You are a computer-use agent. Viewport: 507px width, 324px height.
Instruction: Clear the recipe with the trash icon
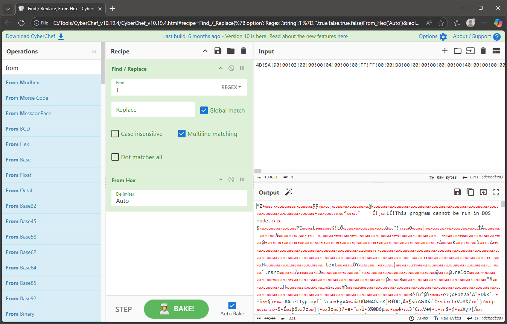pos(244,51)
